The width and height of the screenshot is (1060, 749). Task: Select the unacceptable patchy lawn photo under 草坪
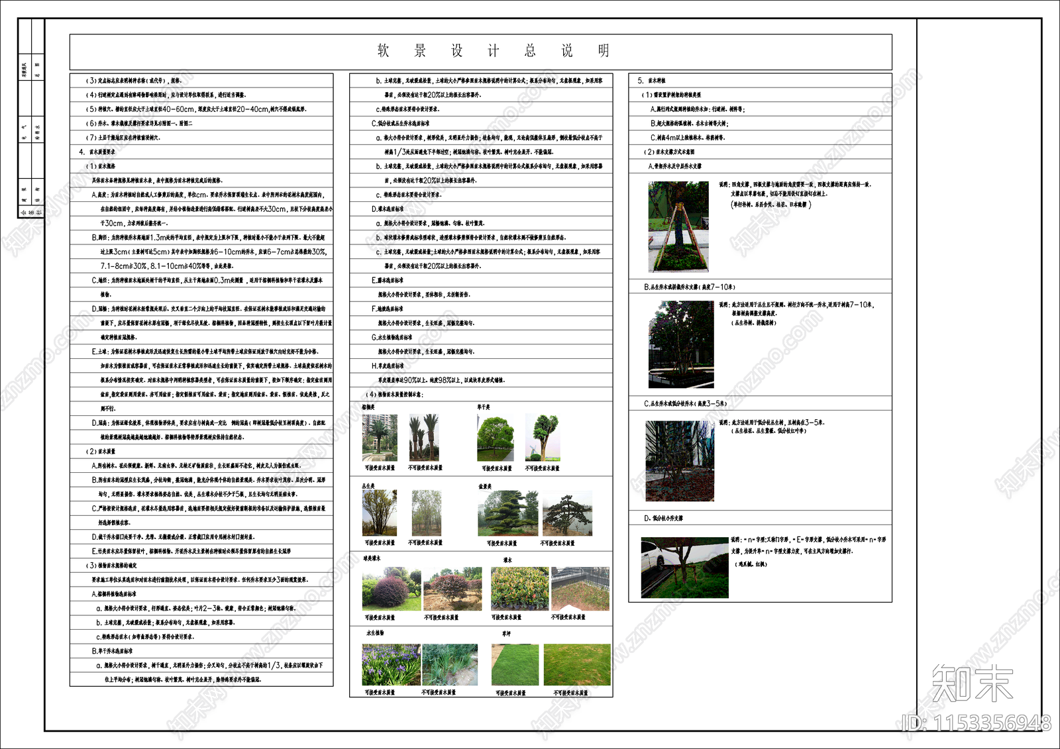(577, 665)
